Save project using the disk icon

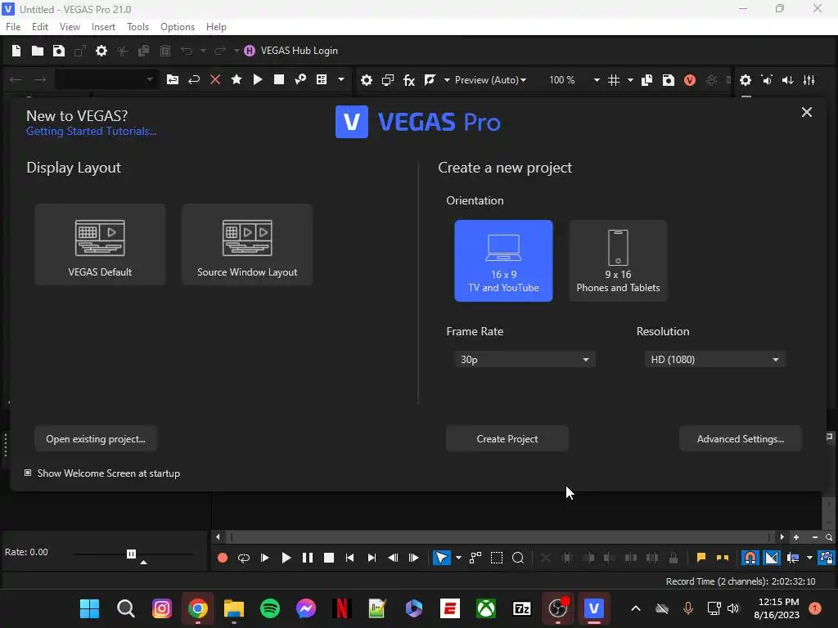(59, 51)
